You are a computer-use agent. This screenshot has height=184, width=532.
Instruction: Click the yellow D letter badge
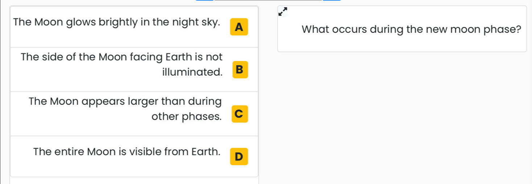pos(239,157)
